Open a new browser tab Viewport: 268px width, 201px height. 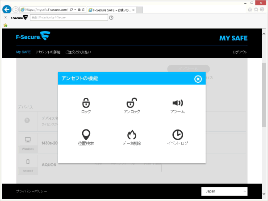139,10
